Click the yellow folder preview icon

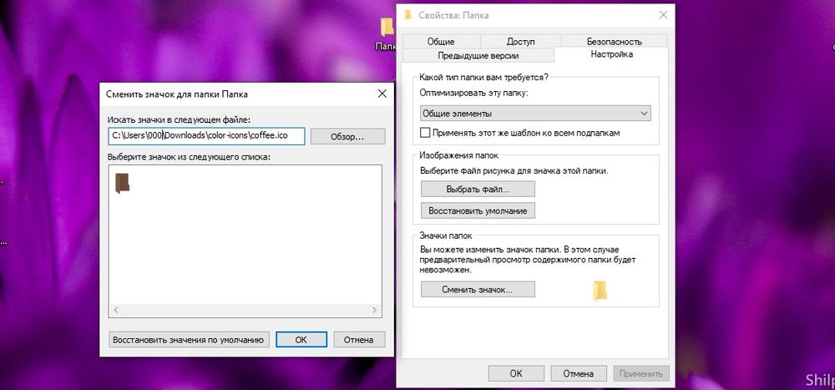(600, 290)
